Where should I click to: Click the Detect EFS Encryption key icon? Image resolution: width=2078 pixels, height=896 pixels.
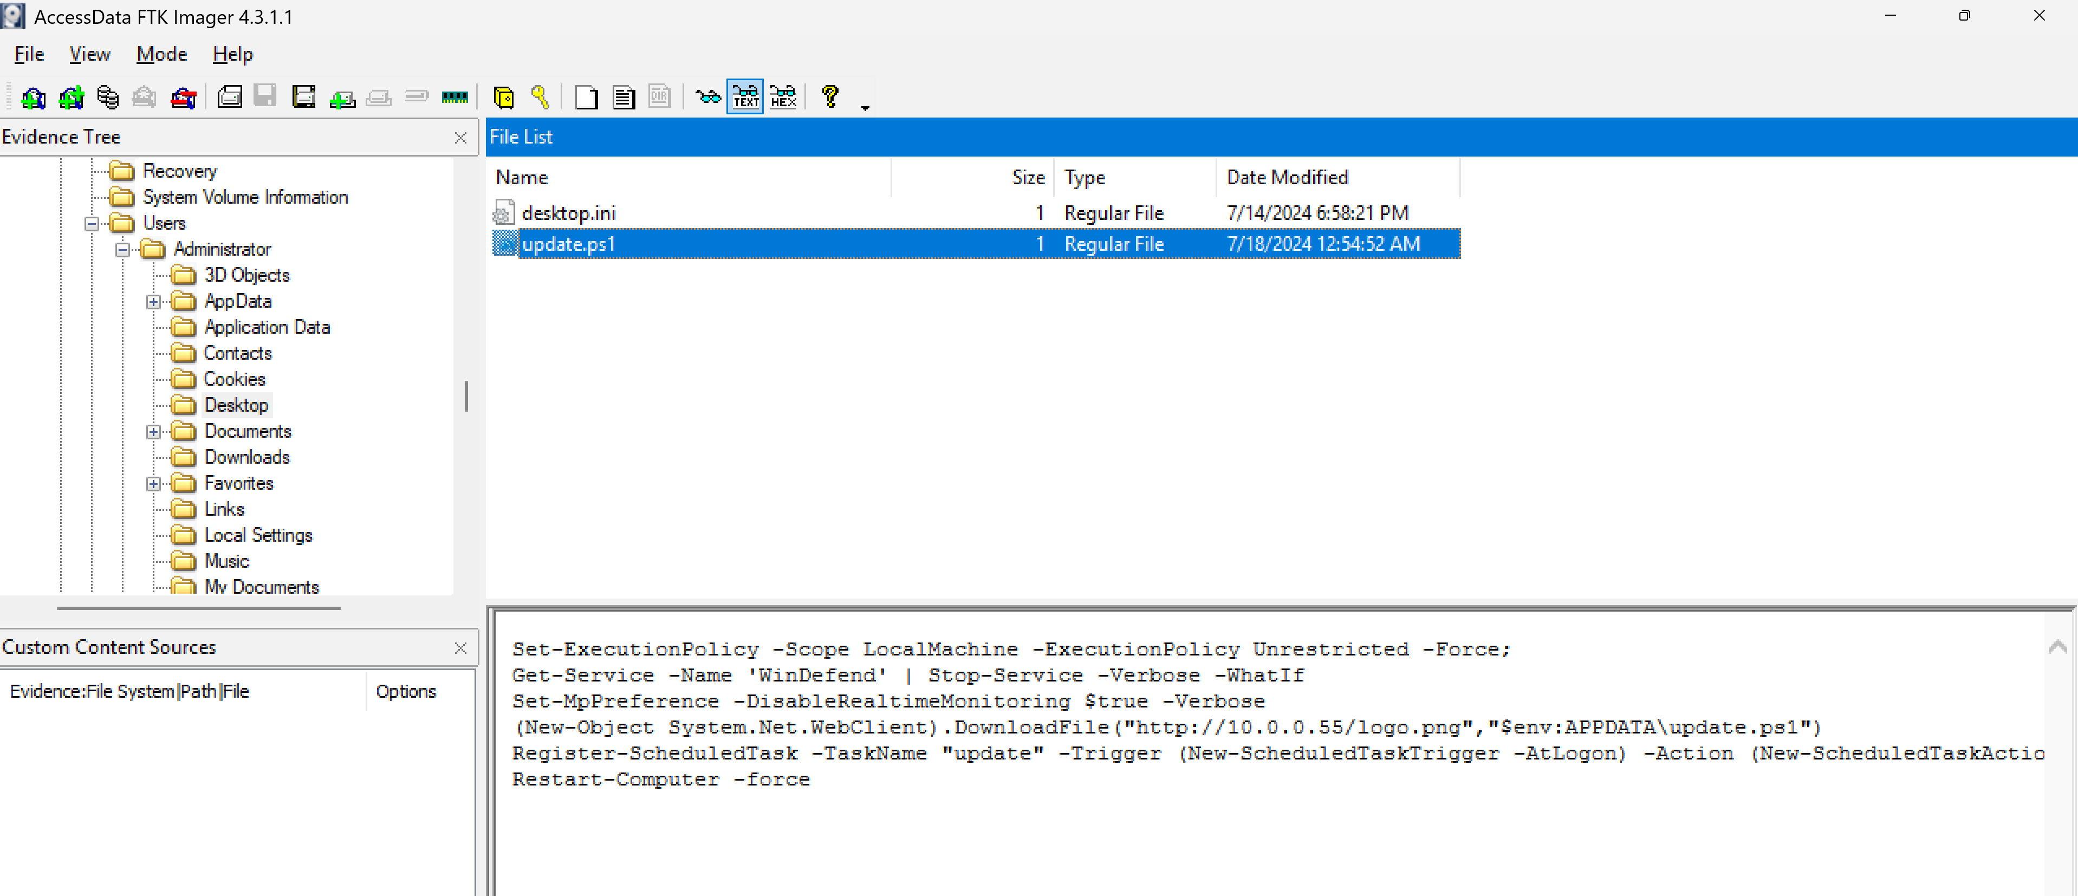tap(541, 98)
